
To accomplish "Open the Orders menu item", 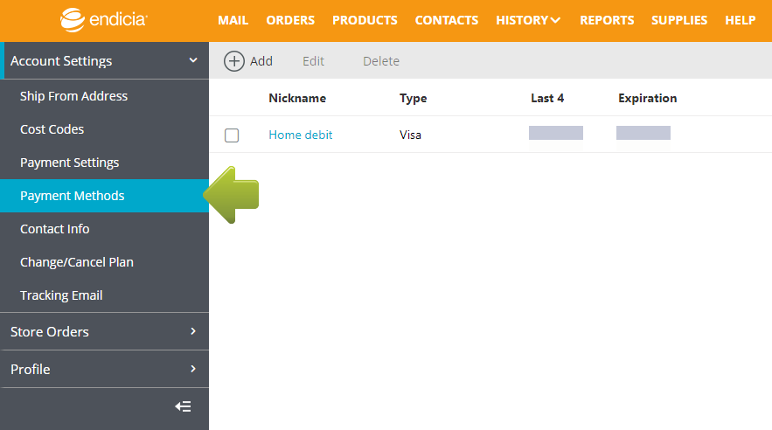I will pos(290,20).
